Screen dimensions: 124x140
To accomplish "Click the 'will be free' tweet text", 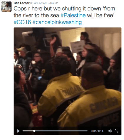I will point(101,15).
